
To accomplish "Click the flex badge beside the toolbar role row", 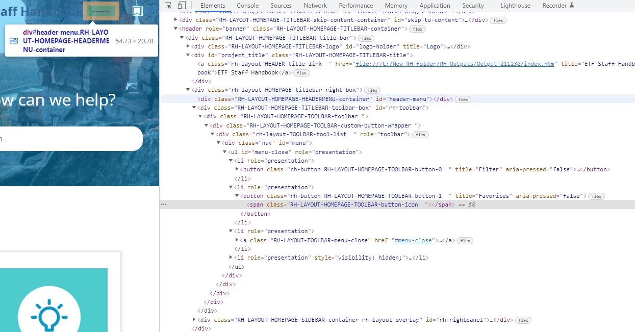I will pyautogui.click(x=421, y=135).
